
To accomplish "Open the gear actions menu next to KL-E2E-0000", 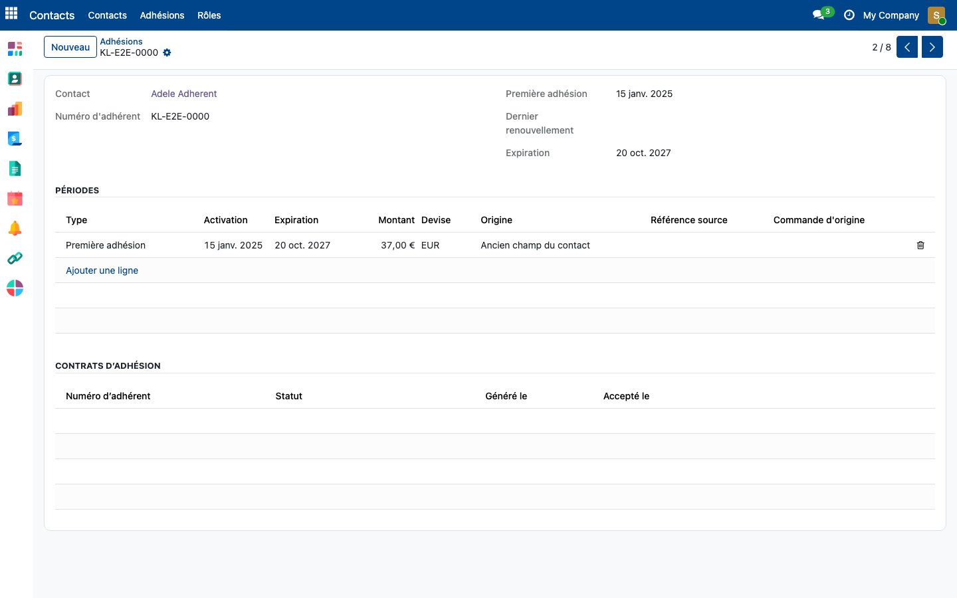I will pyautogui.click(x=167, y=52).
